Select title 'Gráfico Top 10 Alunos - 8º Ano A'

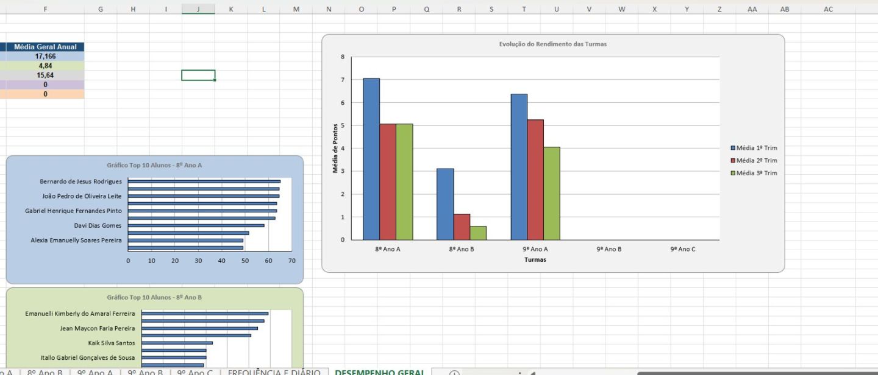coord(154,165)
